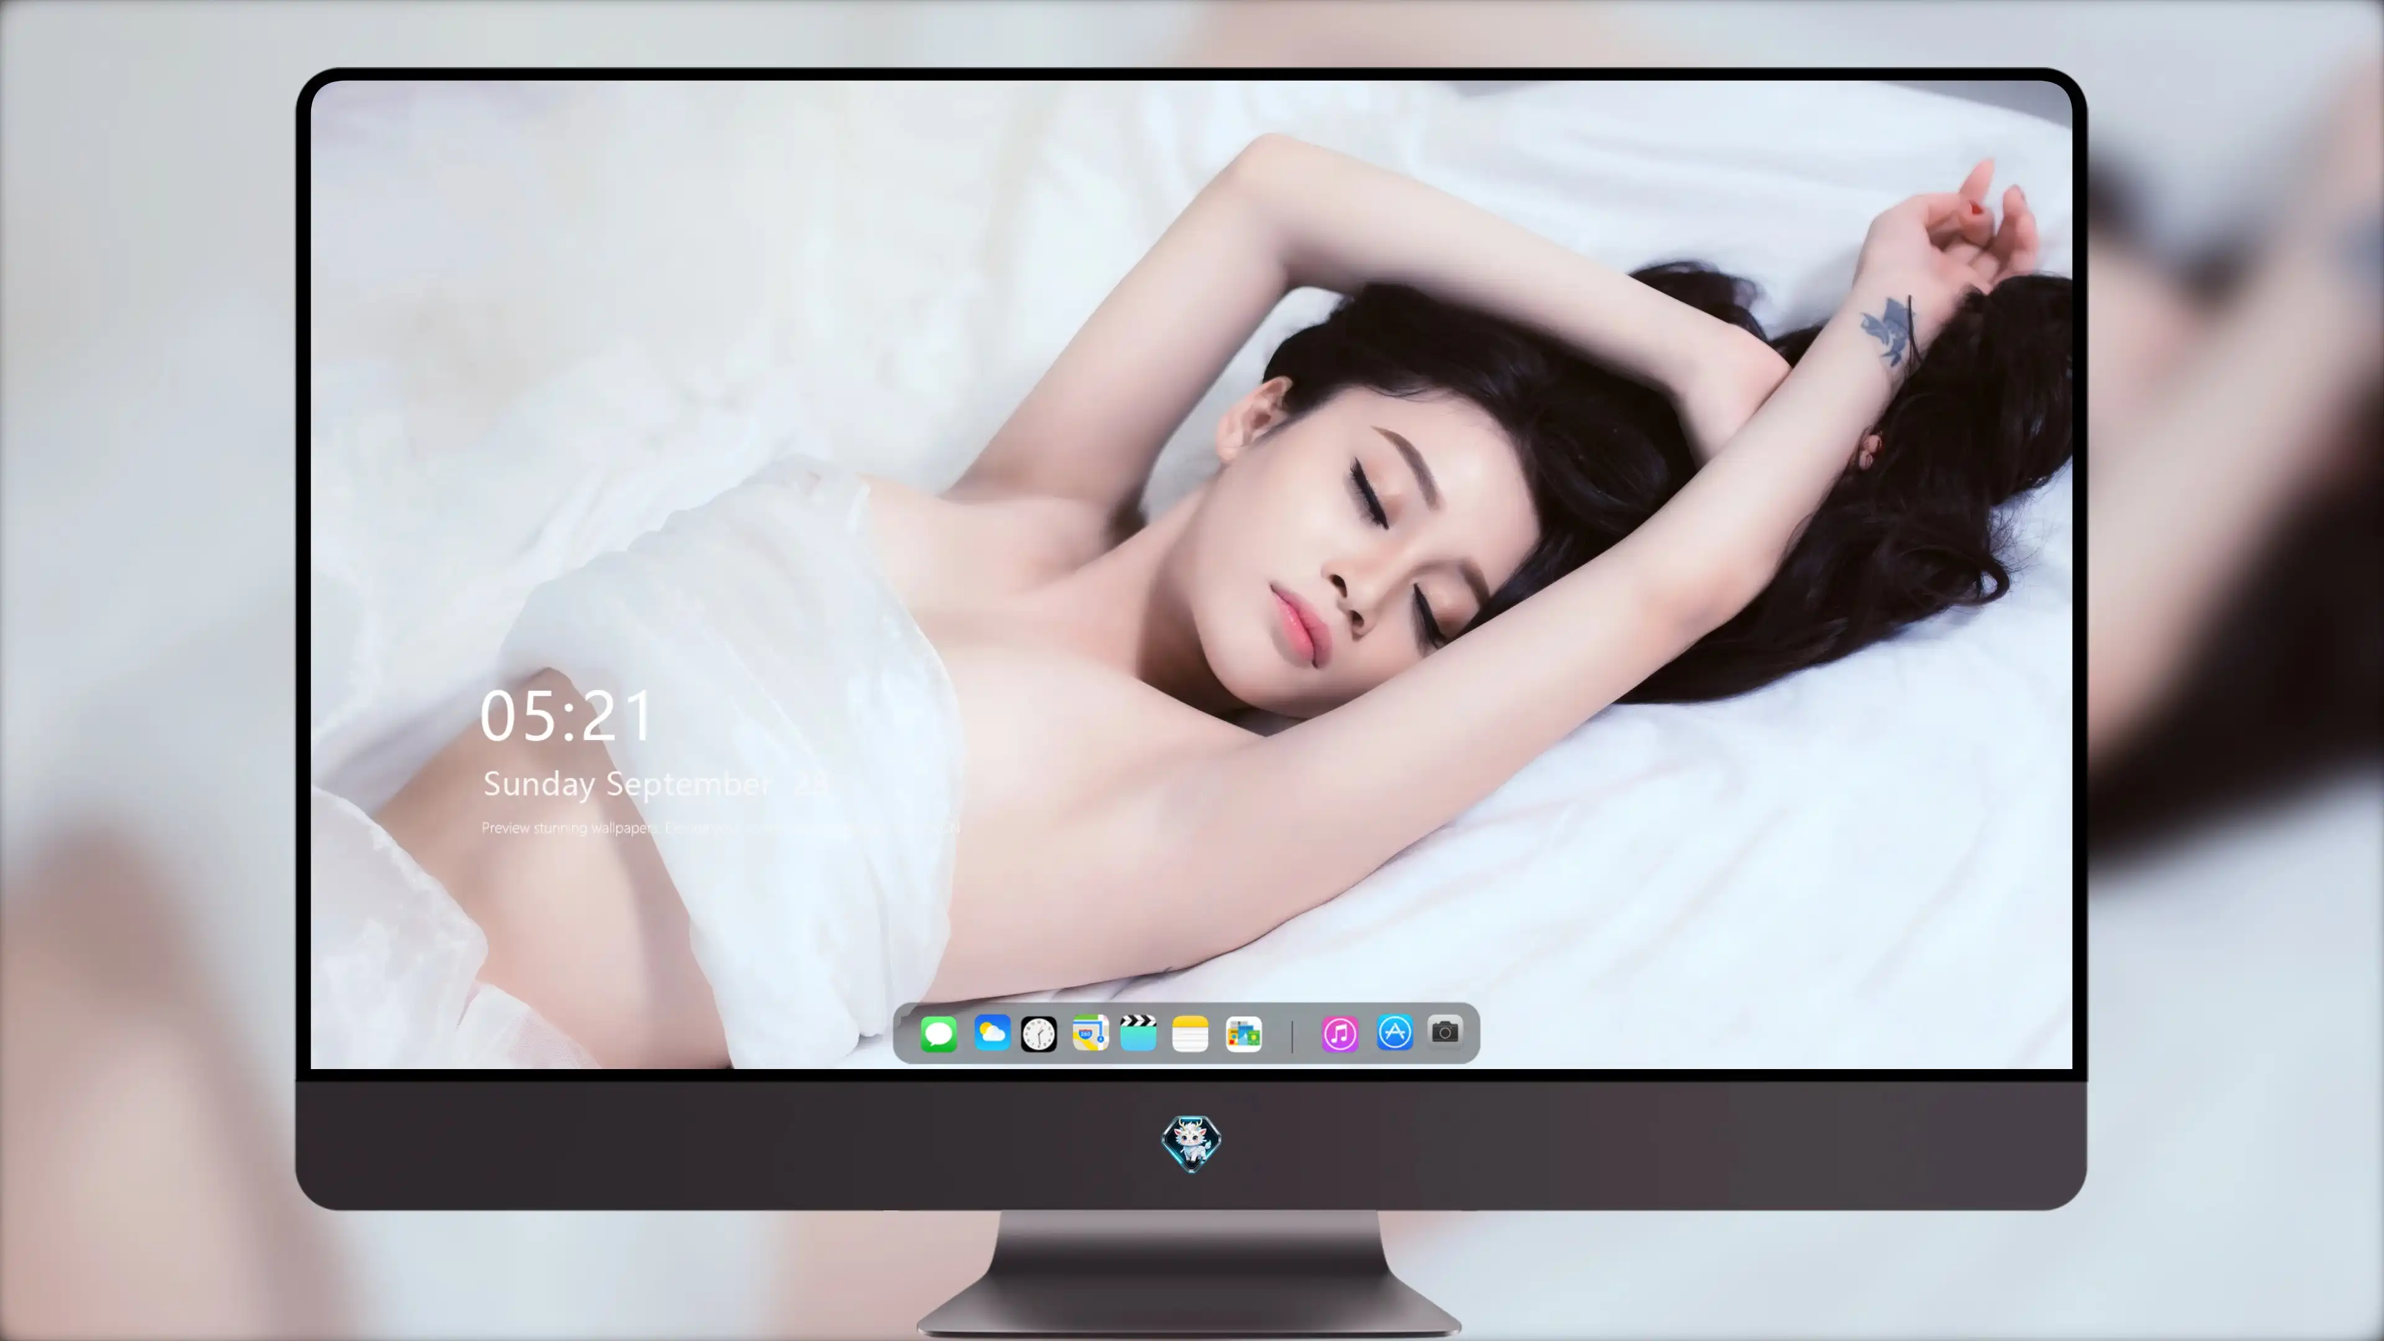Open the Clock app in the dock
Image resolution: width=2384 pixels, height=1341 pixels.
pos(1039,1034)
